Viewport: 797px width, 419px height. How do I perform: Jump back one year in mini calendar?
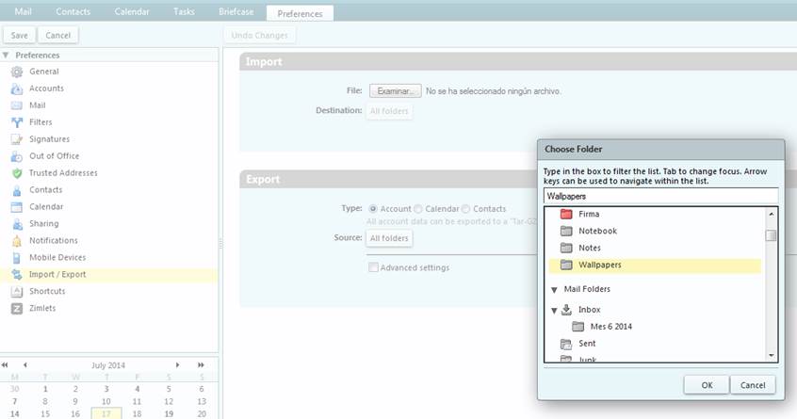click(5, 364)
